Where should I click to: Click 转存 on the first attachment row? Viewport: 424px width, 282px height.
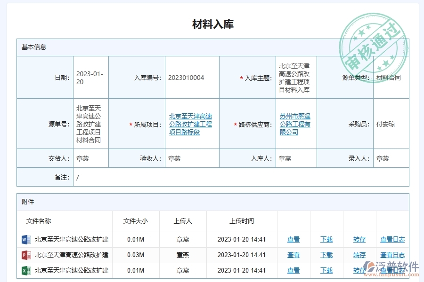[x=359, y=239]
